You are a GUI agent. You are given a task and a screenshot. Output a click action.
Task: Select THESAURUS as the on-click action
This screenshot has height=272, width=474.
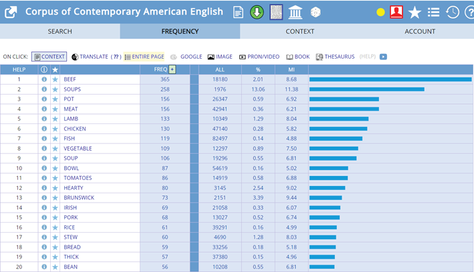(x=337, y=57)
